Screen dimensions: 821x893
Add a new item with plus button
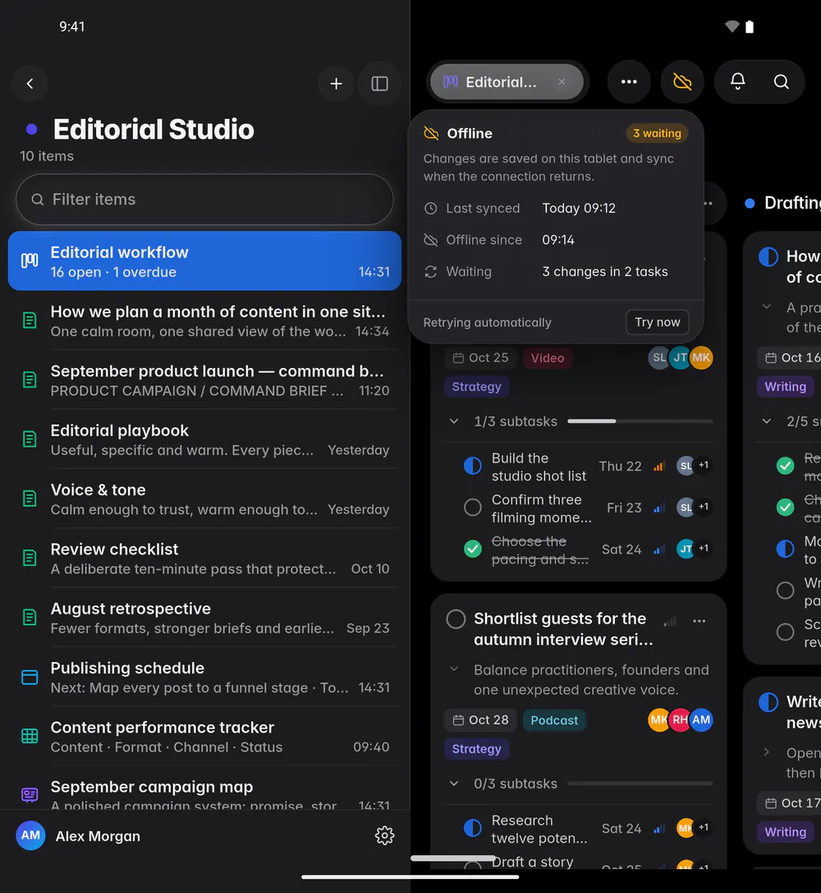point(337,84)
